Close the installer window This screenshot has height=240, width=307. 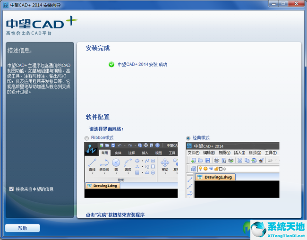click(x=296, y=3)
